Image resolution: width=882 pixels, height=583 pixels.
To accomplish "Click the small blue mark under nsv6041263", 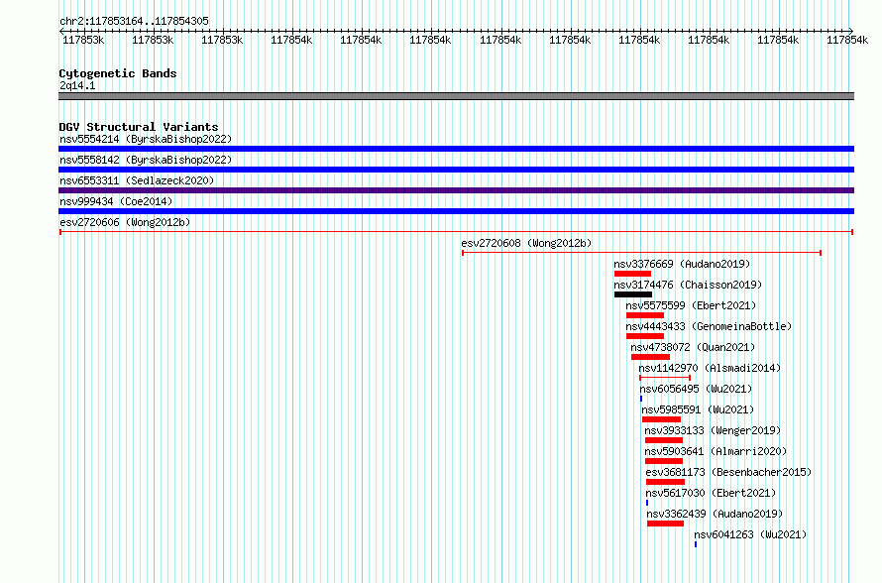I will [x=696, y=544].
